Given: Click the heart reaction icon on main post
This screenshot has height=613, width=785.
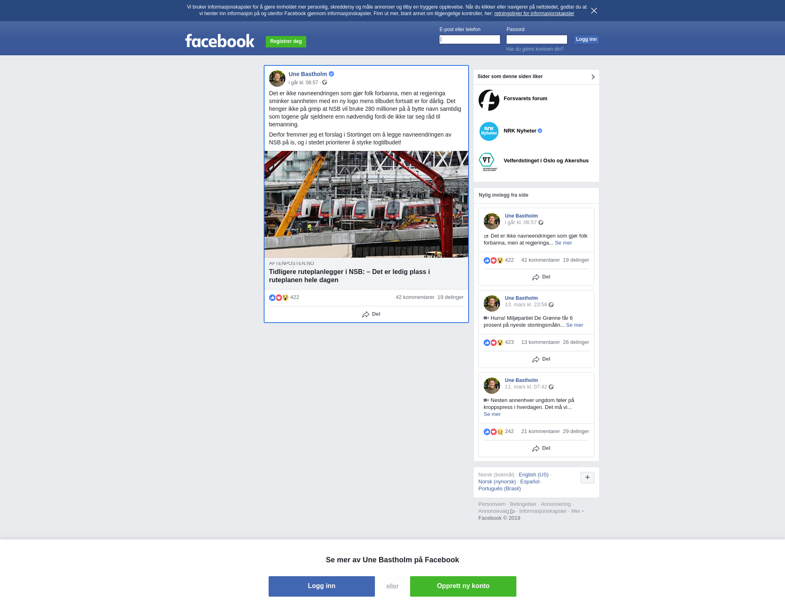Looking at the screenshot, I should pyautogui.click(x=279, y=298).
